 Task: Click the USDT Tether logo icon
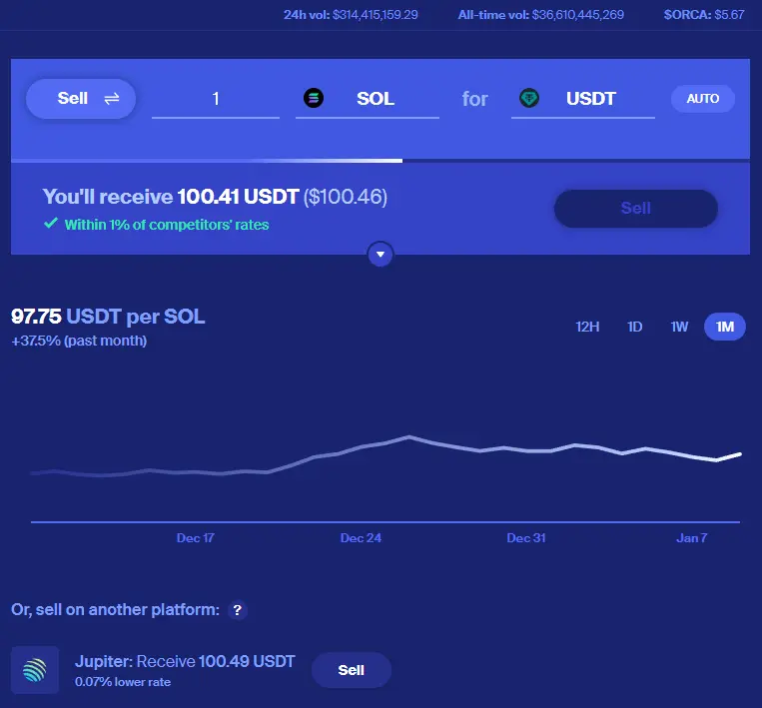click(x=529, y=98)
